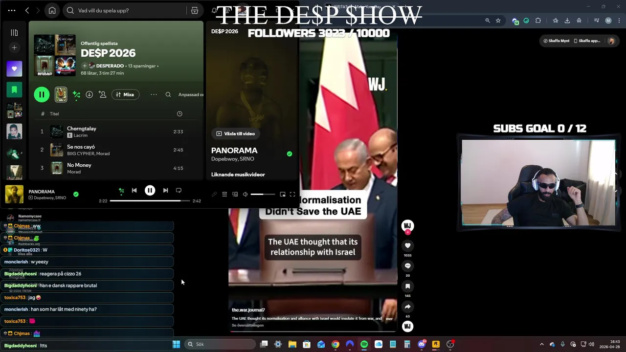Open the Browse icon in Spotify search bar
Viewport: 626px width, 352px height.
click(195, 10)
